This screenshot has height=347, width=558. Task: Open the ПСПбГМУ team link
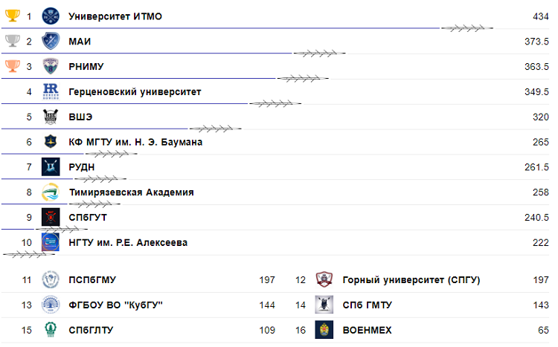(x=92, y=280)
